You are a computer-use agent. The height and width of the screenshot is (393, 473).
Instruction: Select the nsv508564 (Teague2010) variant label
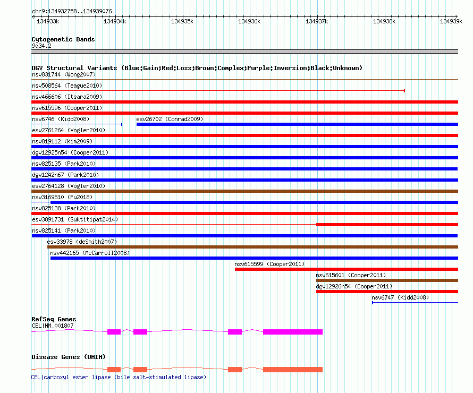67,86
